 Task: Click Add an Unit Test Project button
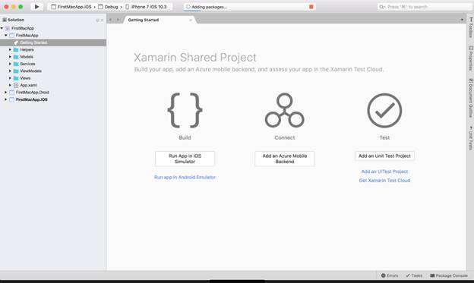click(x=384, y=156)
